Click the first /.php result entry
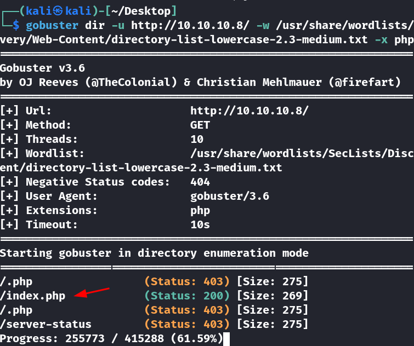Viewport: 414px width, 346px height. coord(16,282)
